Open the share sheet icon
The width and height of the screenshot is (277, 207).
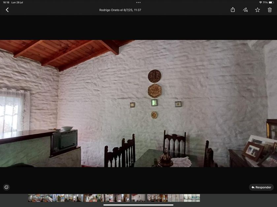coord(233,10)
